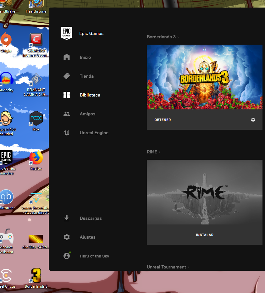This screenshot has width=265, height=293.
Task: Click the Inicio home icon
Action: [67, 57]
